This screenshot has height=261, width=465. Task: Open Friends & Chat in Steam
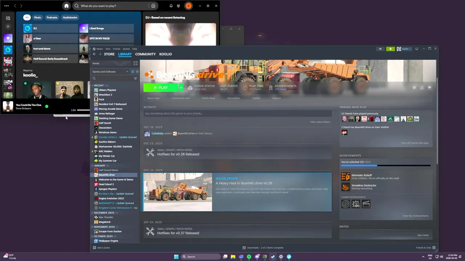click(426, 248)
